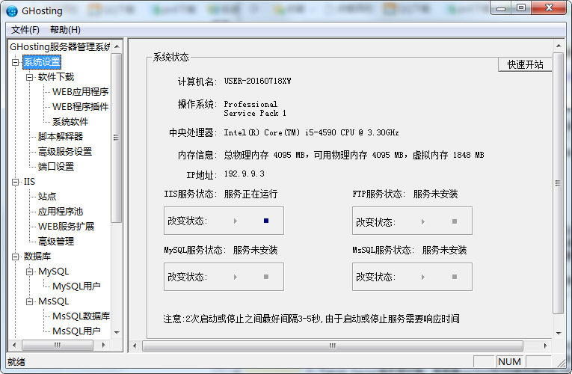
Task: Open WEB服务扩展 under IIS
Action: [x=66, y=227]
